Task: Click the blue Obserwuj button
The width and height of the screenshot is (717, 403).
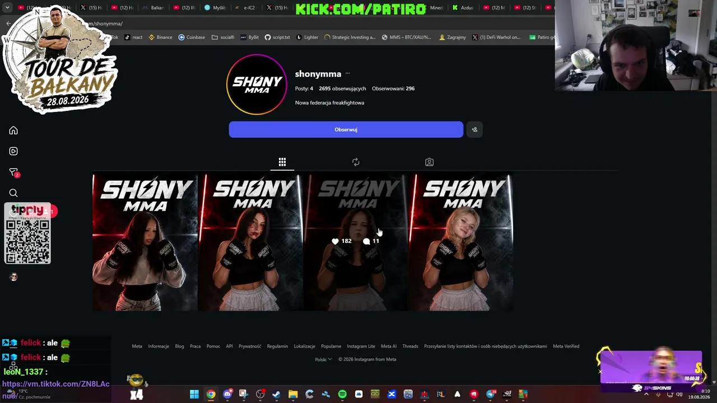Action: pyautogui.click(x=346, y=130)
